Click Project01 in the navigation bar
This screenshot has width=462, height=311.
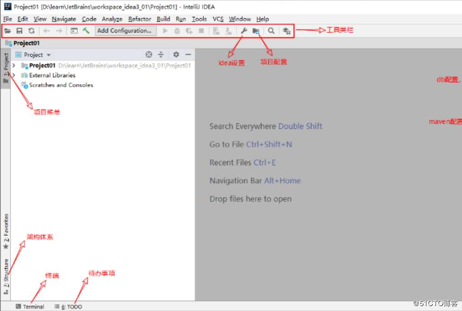tap(23, 43)
